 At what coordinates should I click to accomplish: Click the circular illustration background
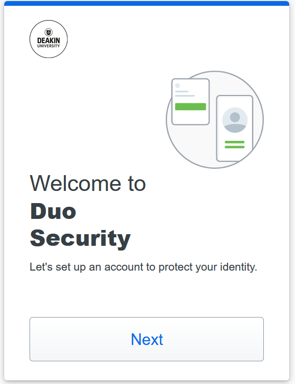point(215,120)
